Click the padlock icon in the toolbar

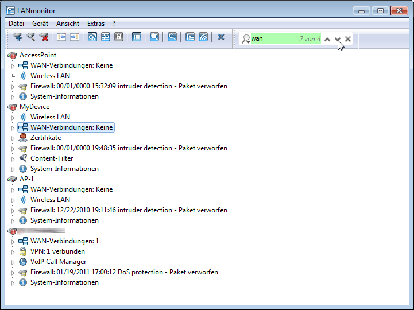coord(119,37)
